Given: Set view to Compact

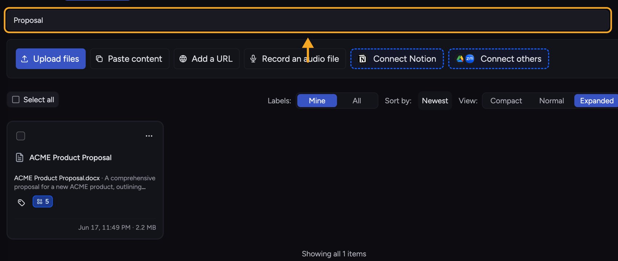Looking at the screenshot, I should coord(506,101).
